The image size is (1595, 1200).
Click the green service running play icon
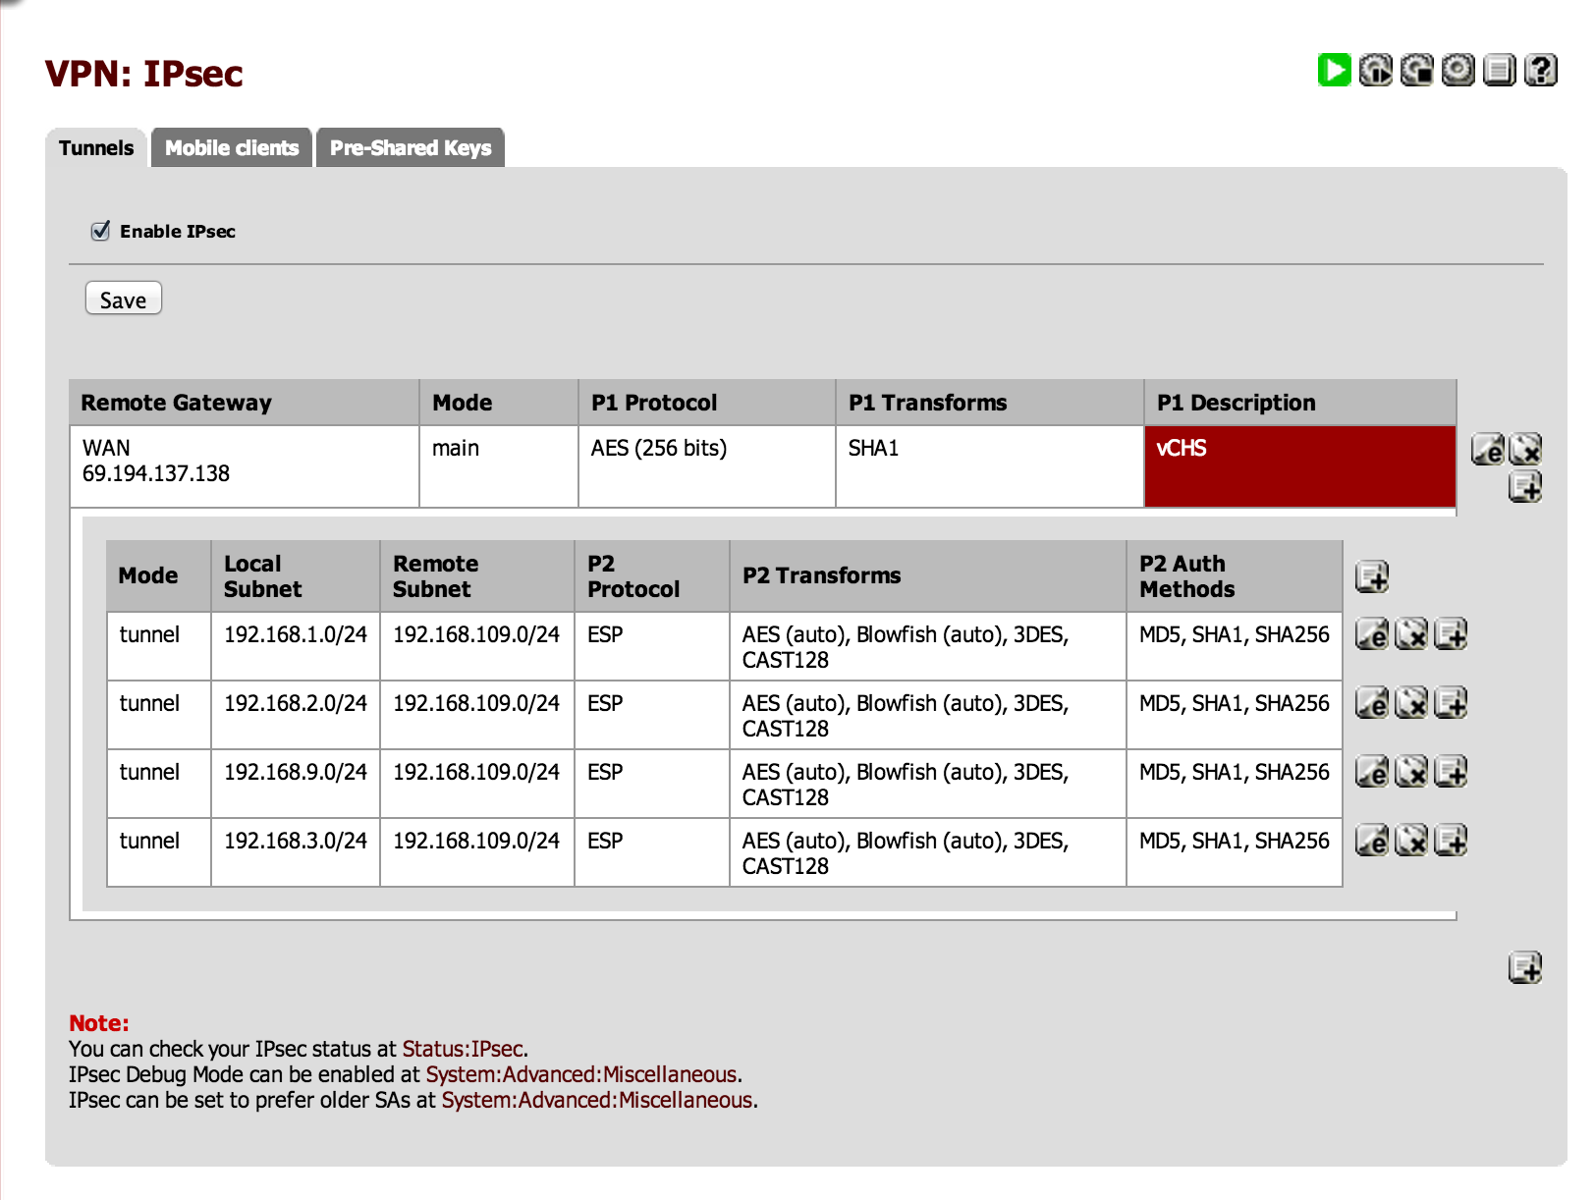coord(1334,71)
